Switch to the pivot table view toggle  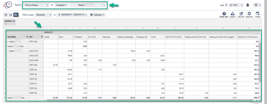pyautogui.click(x=16, y=15)
